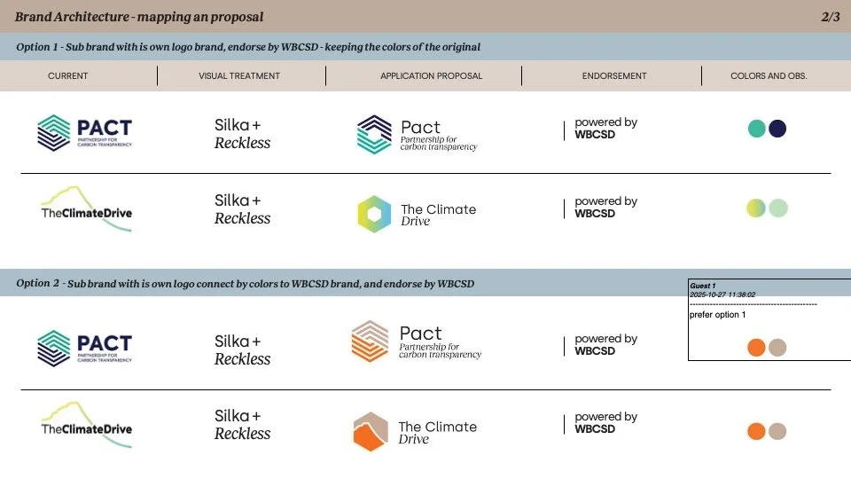Viewport: 851px width, 479px height.
Task: Click 'powered by WBCSD' in bottom Climate Drive row
Action: (605, 422)
